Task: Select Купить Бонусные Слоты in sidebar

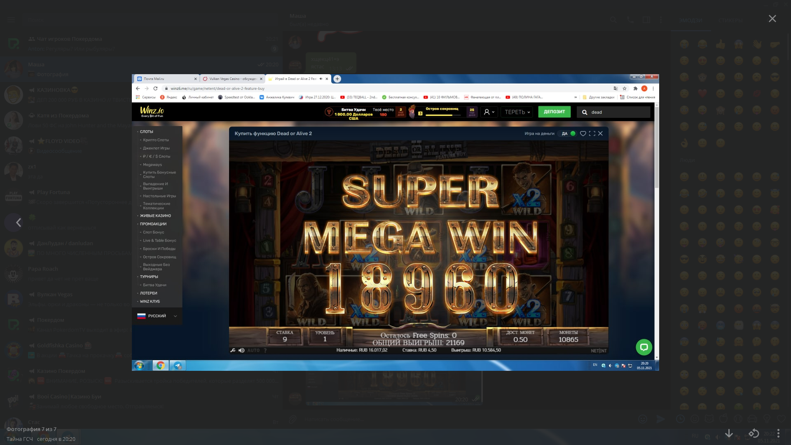Action: coord(159,174)
